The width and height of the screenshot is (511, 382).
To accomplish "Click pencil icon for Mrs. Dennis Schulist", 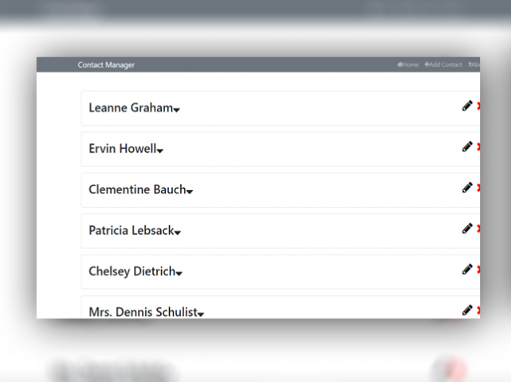I will click(x=467, y=310).
